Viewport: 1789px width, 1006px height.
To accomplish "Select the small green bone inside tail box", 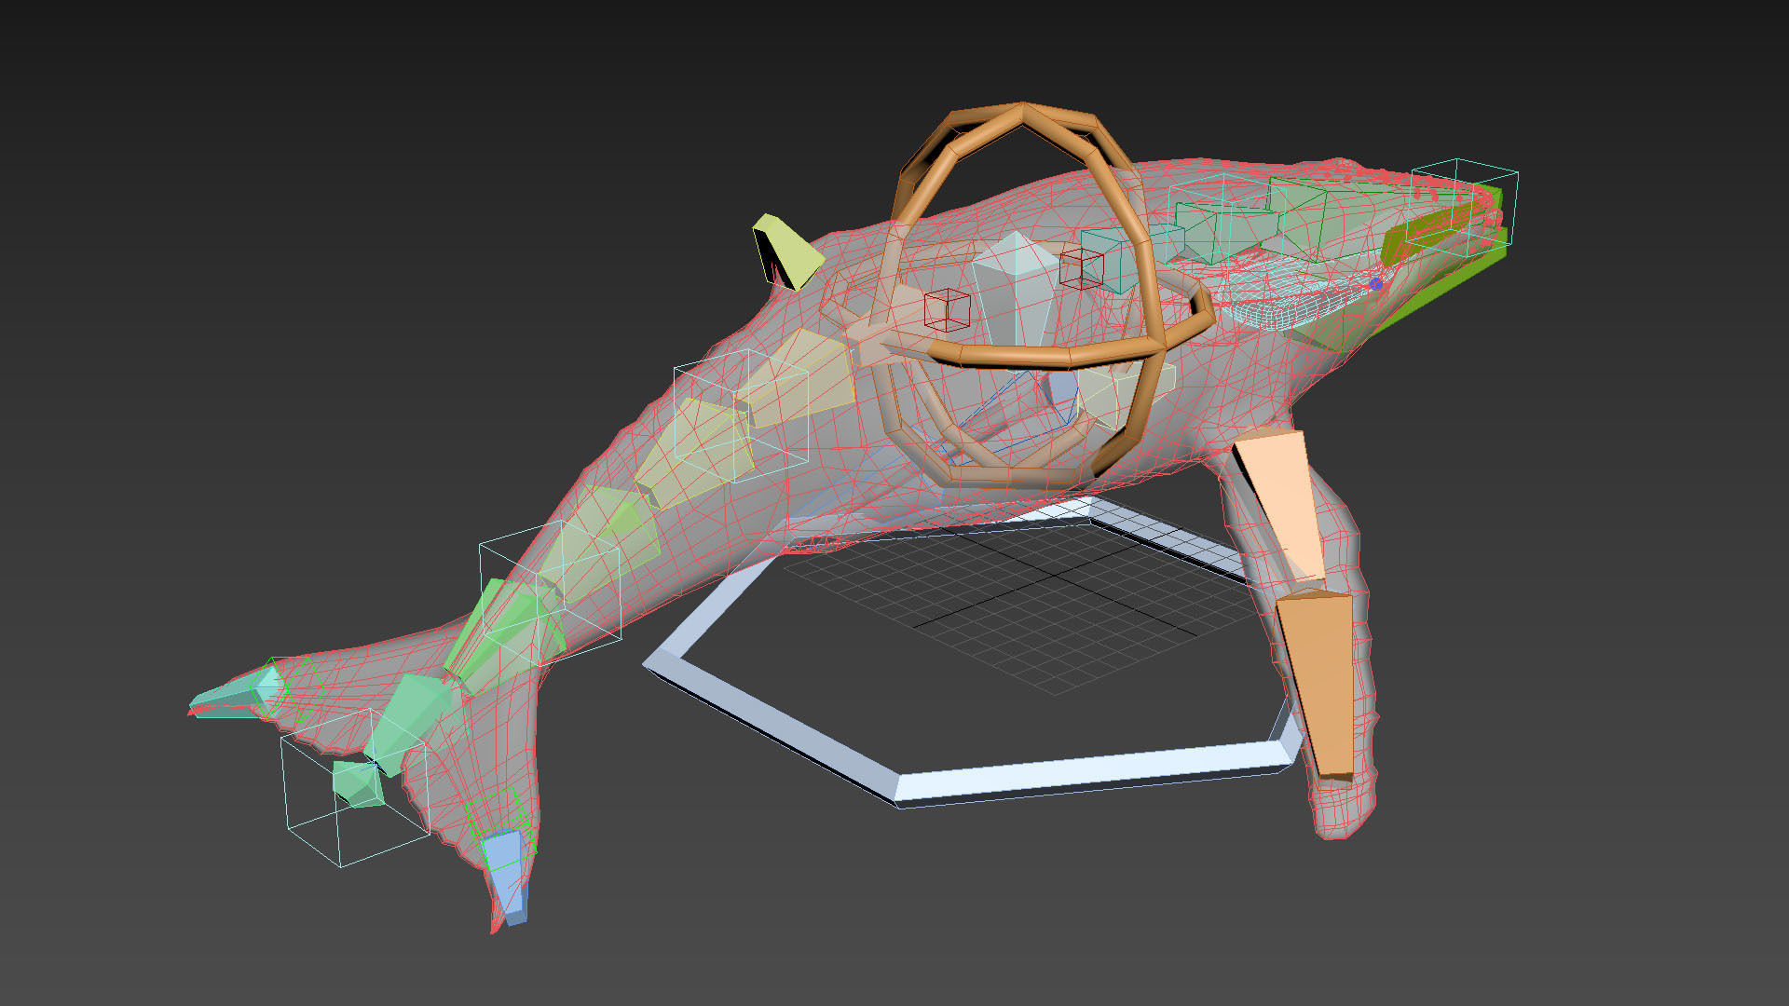I will [358, 783].
